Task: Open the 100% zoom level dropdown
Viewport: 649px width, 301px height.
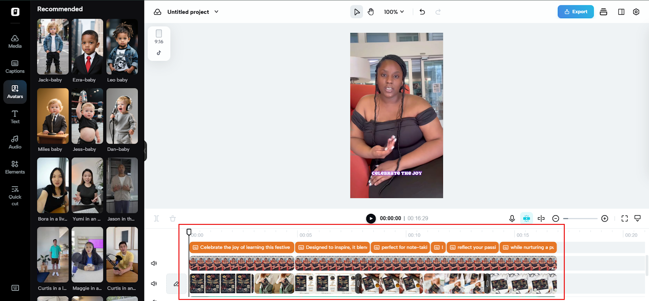Action: coord(394,12)
